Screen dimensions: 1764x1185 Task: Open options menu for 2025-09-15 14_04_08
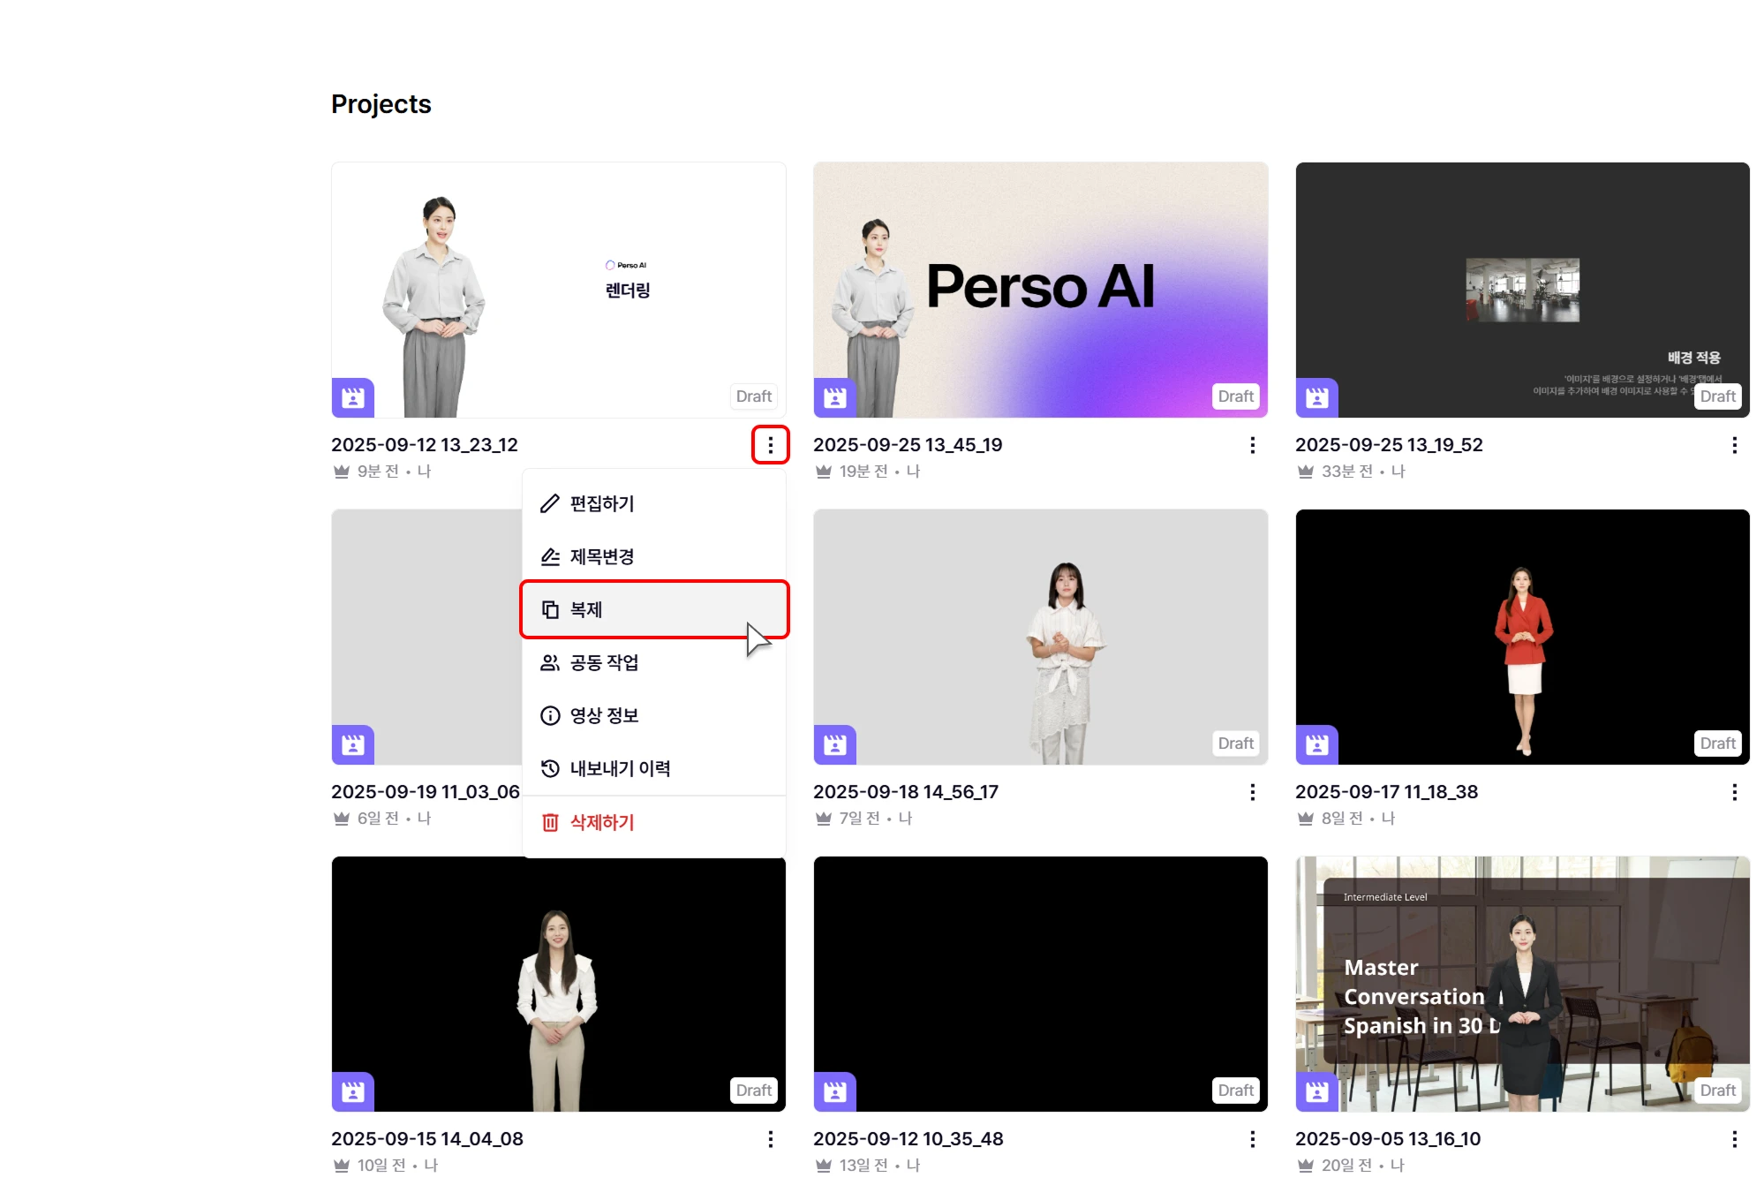pyautogui.click(x=770, y=1139)
